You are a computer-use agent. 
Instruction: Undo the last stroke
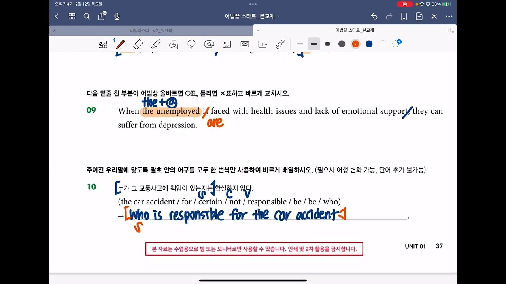tap(374, 16)
